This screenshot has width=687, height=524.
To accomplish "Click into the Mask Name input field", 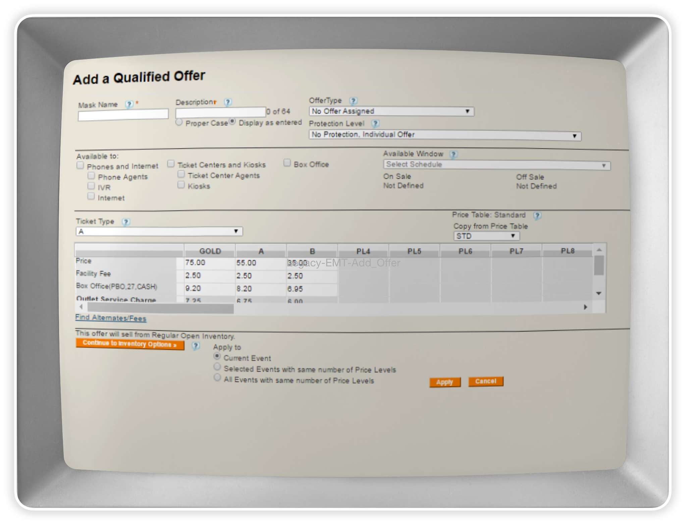I will pyautogui.click(x=123, y=115).
